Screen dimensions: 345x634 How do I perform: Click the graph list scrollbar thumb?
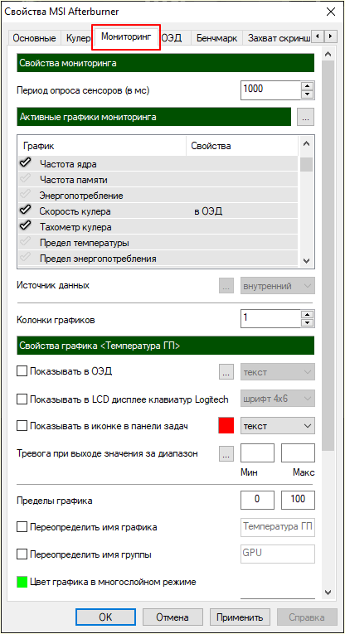[x=306, y=165]
